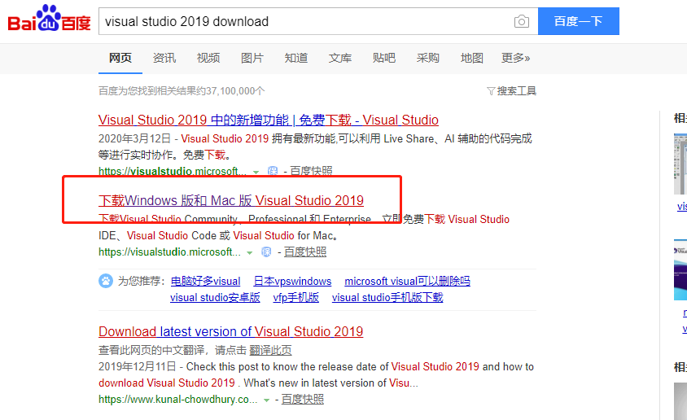The width and height of the screenshot is (687, 420).
Task: Click the result count text 37,100,000个
Action: pyautogui.click(x=235, y=91)
